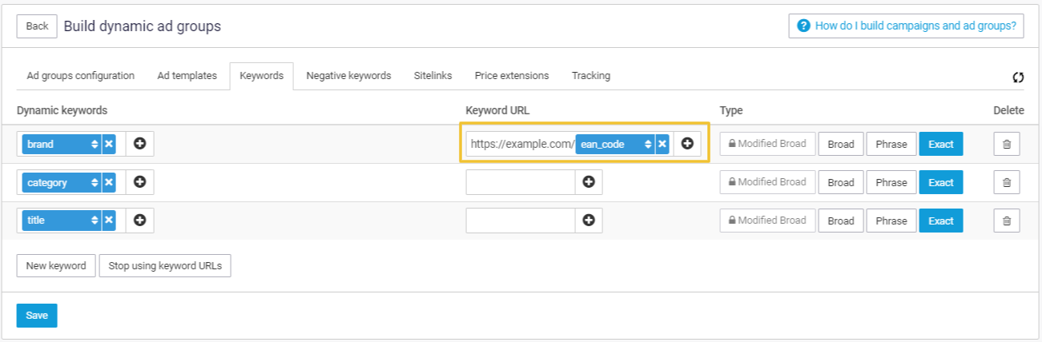Set brand row type to Exact

pos(940,145)
